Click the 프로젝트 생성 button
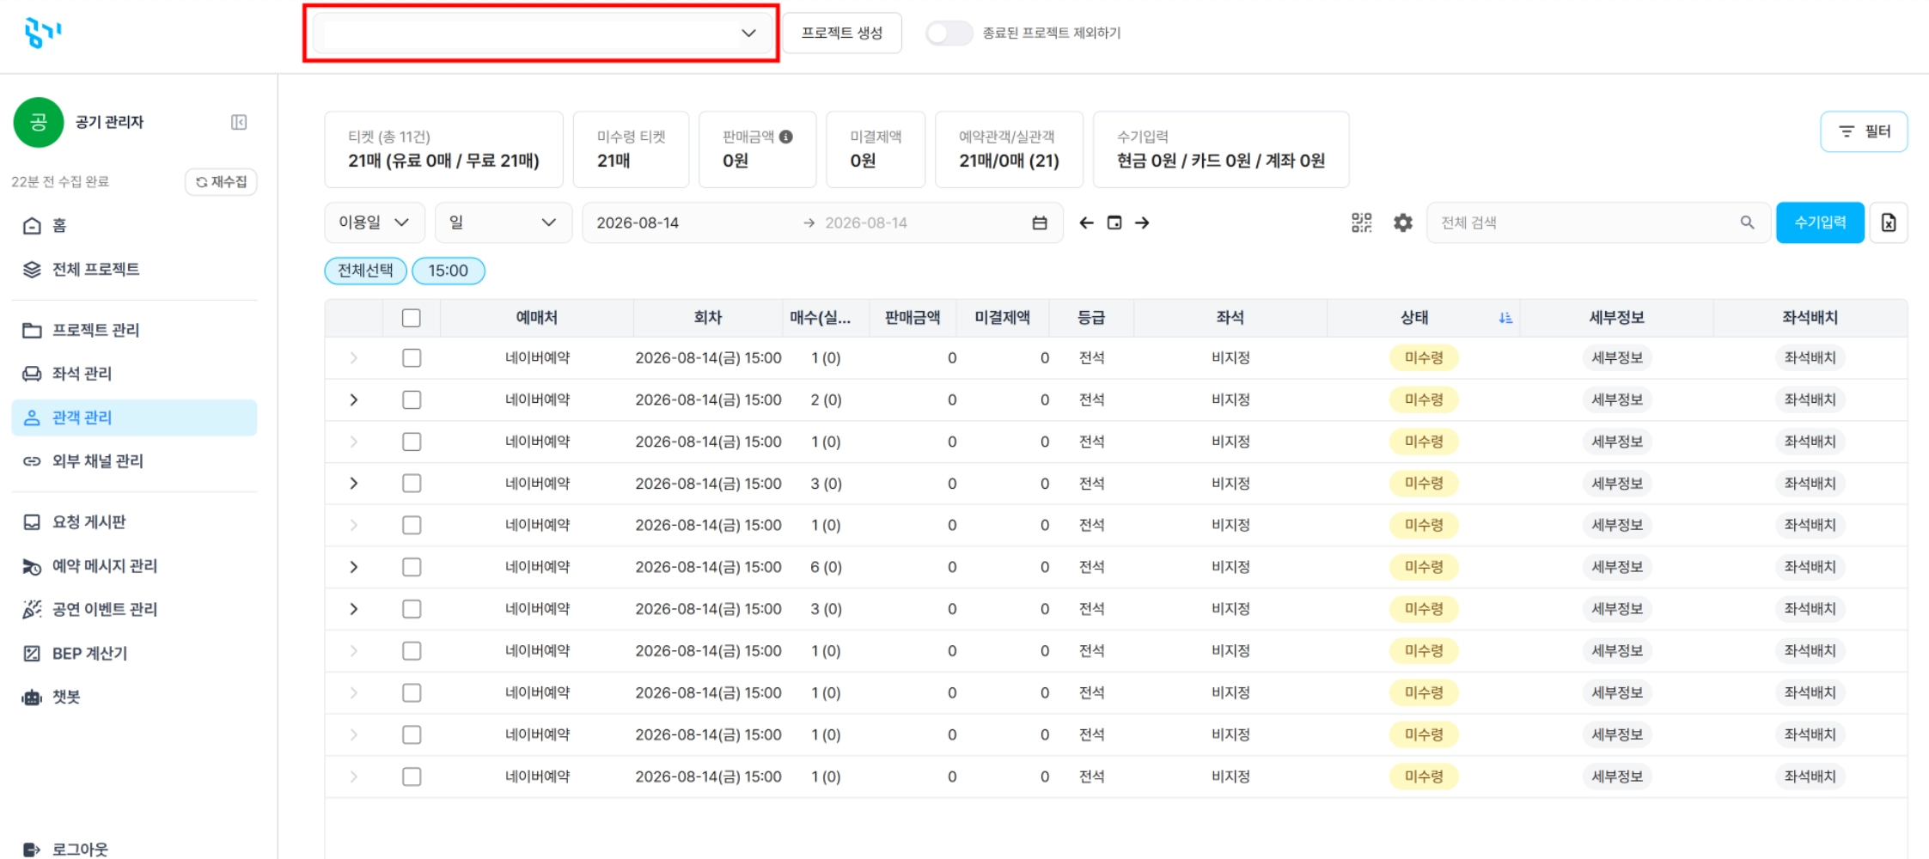 (x=842, y=33)
